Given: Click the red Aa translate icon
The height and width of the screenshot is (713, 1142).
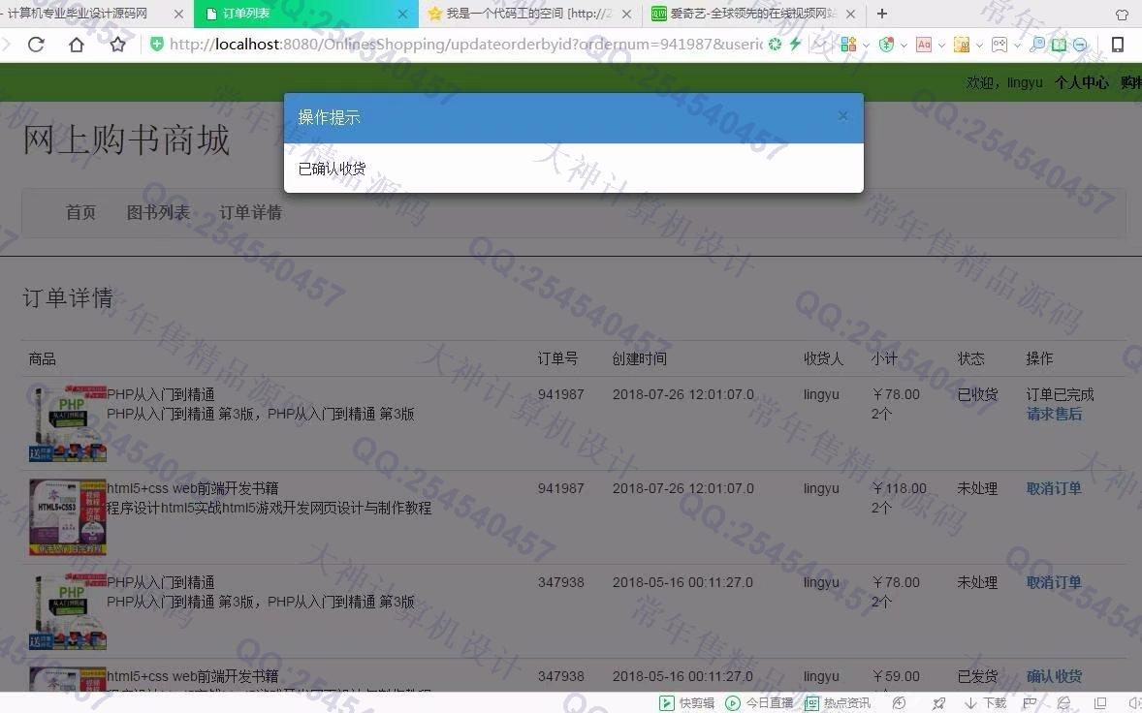Looking at the screenshot, I should 924,45.
